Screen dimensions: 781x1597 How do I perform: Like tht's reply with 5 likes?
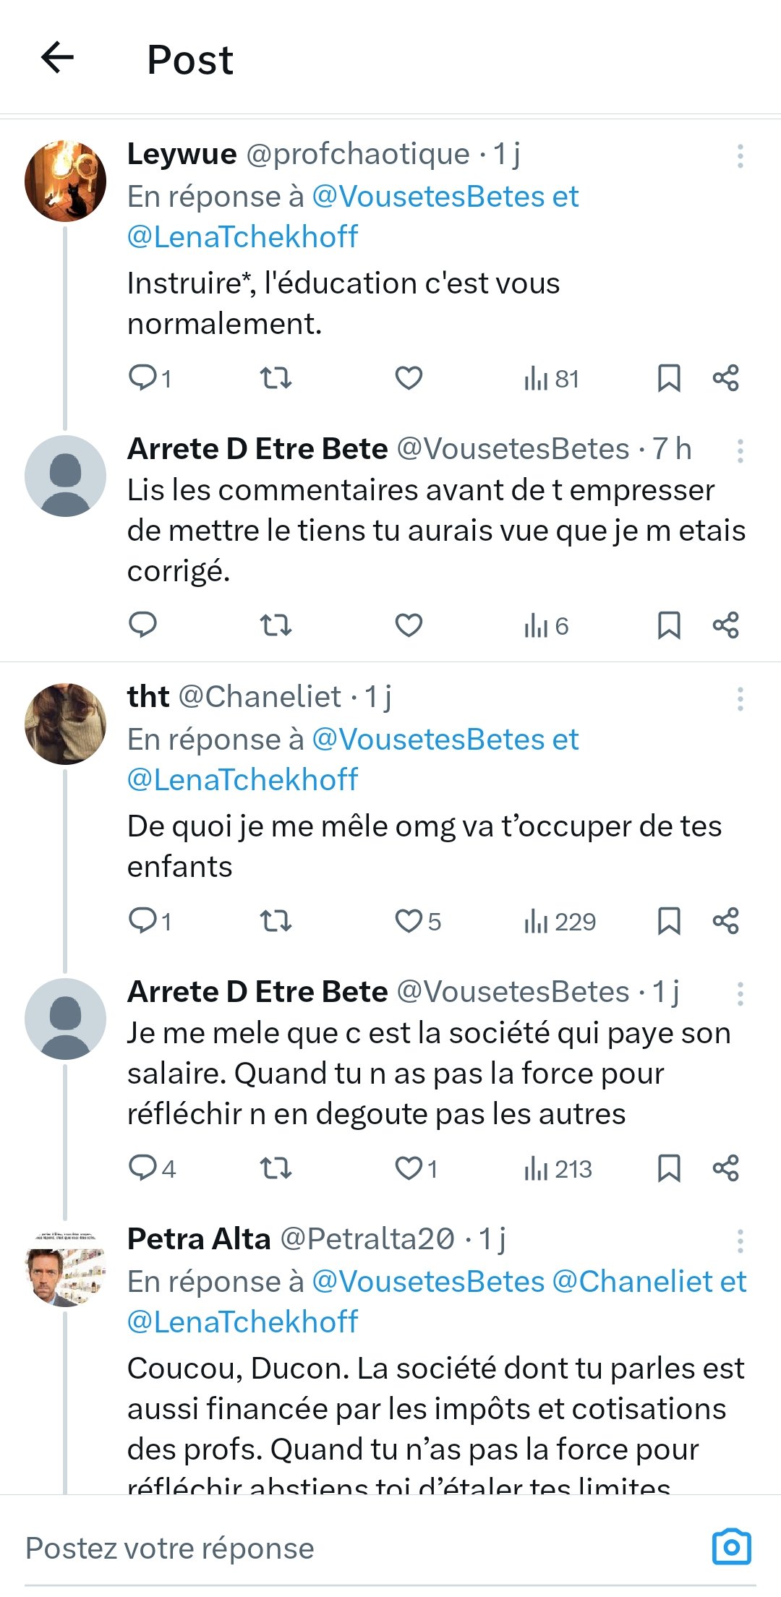click(409, 921)
